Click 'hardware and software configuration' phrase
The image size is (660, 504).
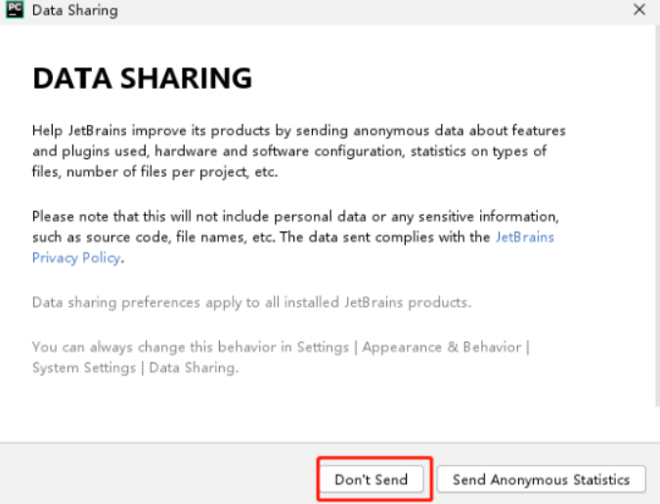click(x=279, y=150)
